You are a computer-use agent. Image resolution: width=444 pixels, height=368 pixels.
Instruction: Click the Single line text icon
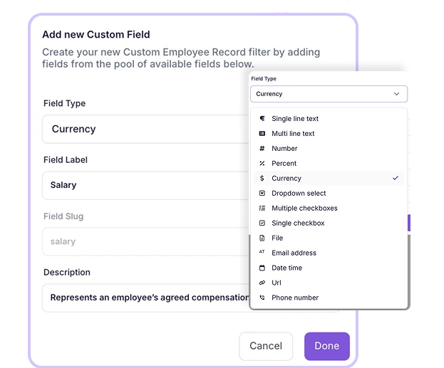click(262, 119)
